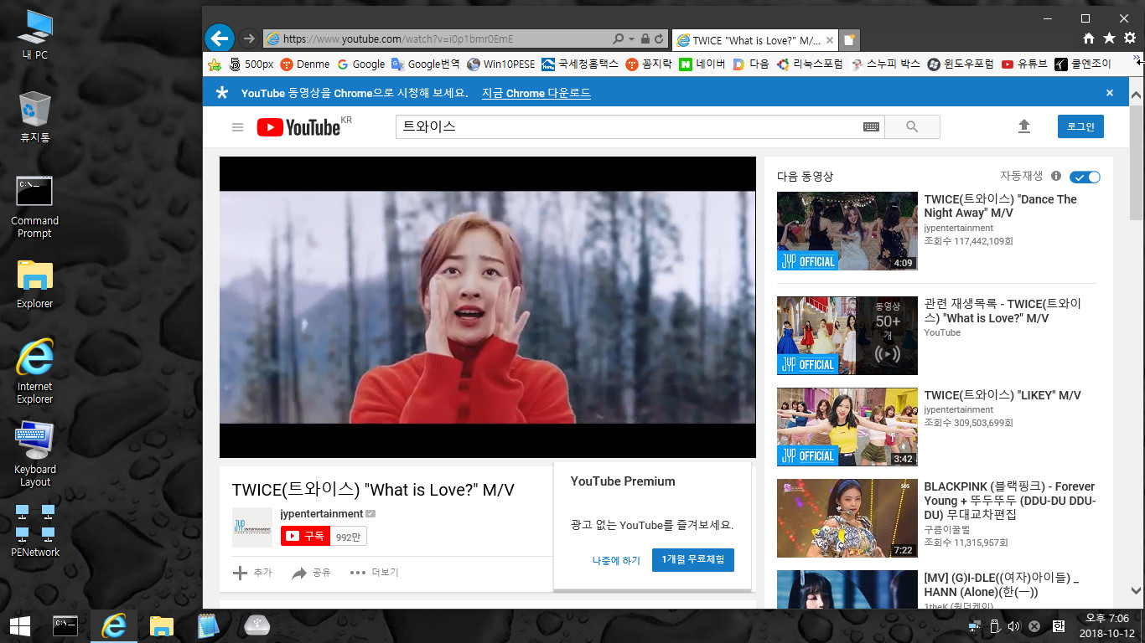1145x643 pixels.
Task: Click the 1개월 무료체험 button
Action: [x=693, y=560]
